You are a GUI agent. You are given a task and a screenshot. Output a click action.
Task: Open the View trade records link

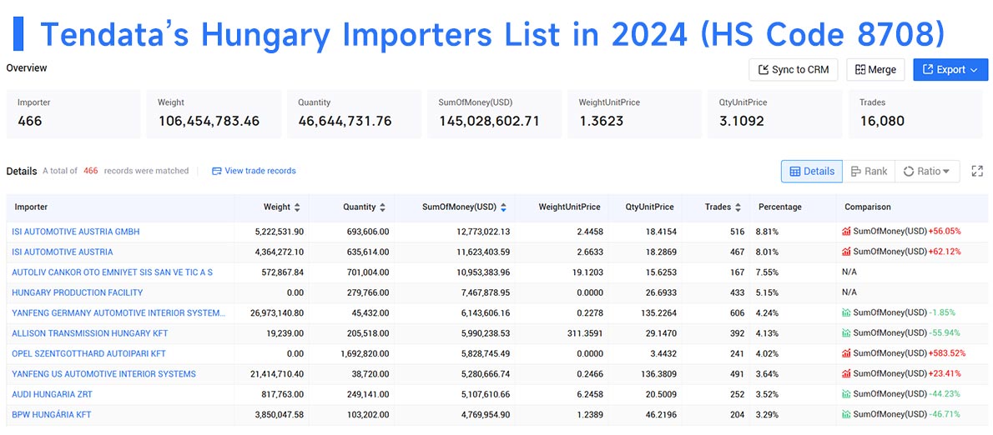pyautogui.click(x=254, y=171)
